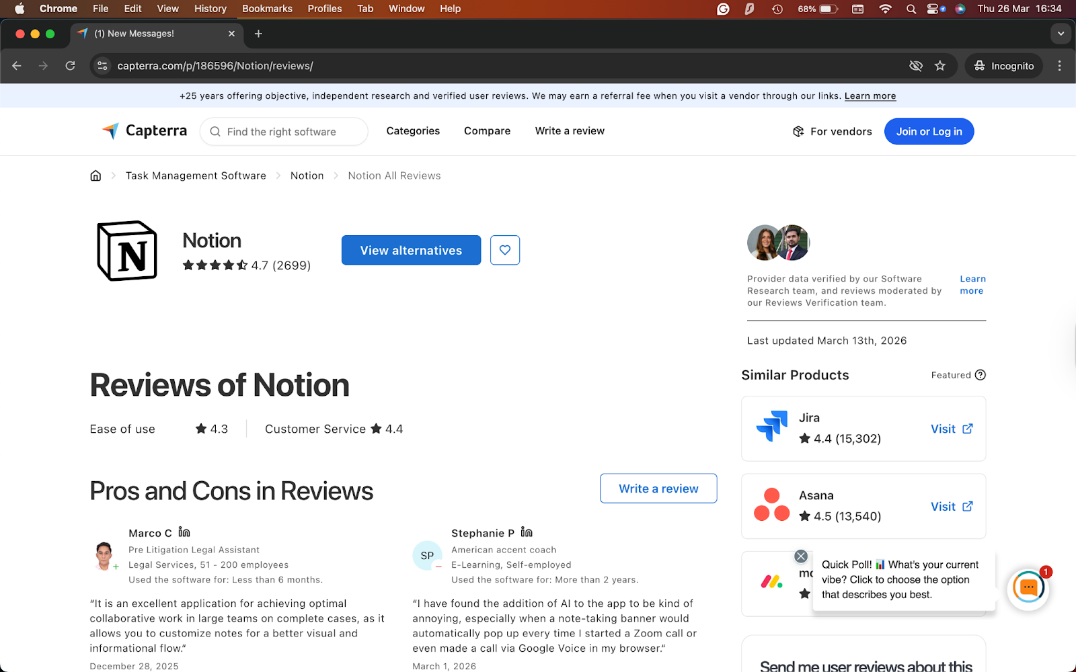This screenshot has height=672, width=1076.
Task: Open a new browser tab
Action: [x=258, y=34]
